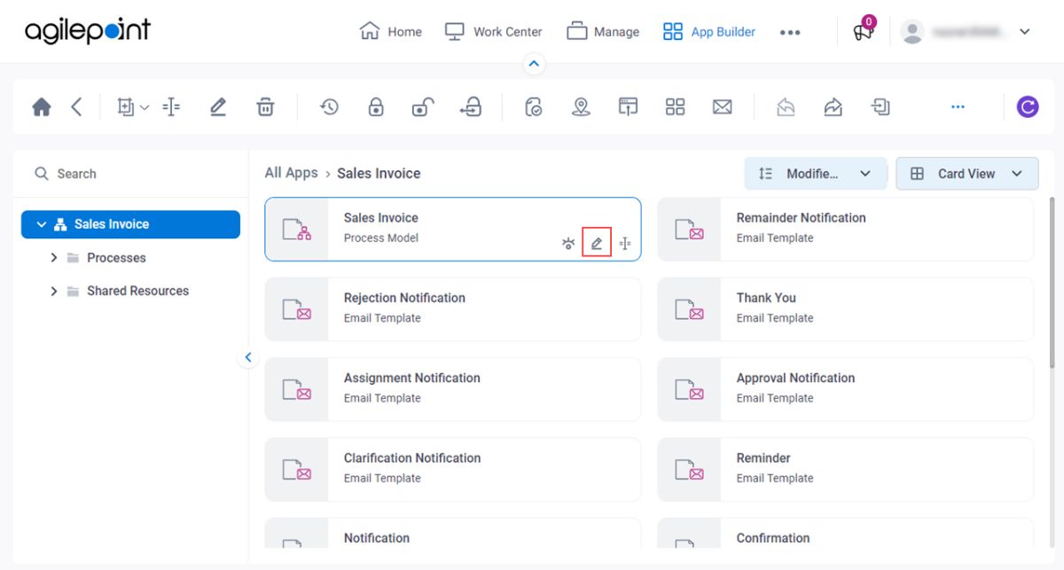Open the Clarification Notification card

(x=452, y=469)
